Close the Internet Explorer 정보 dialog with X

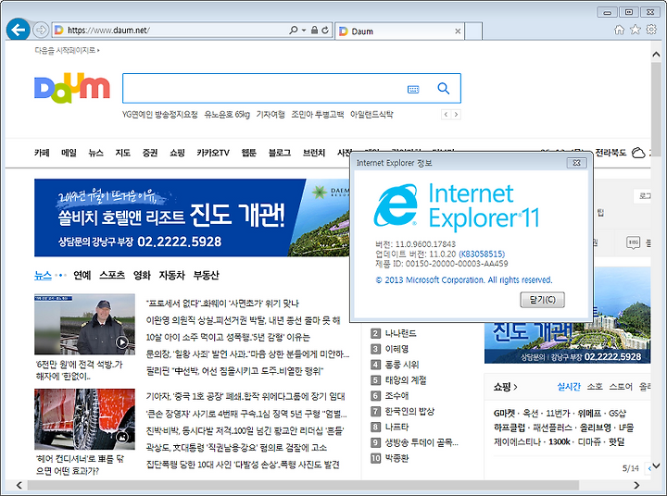tap(577, 163)
